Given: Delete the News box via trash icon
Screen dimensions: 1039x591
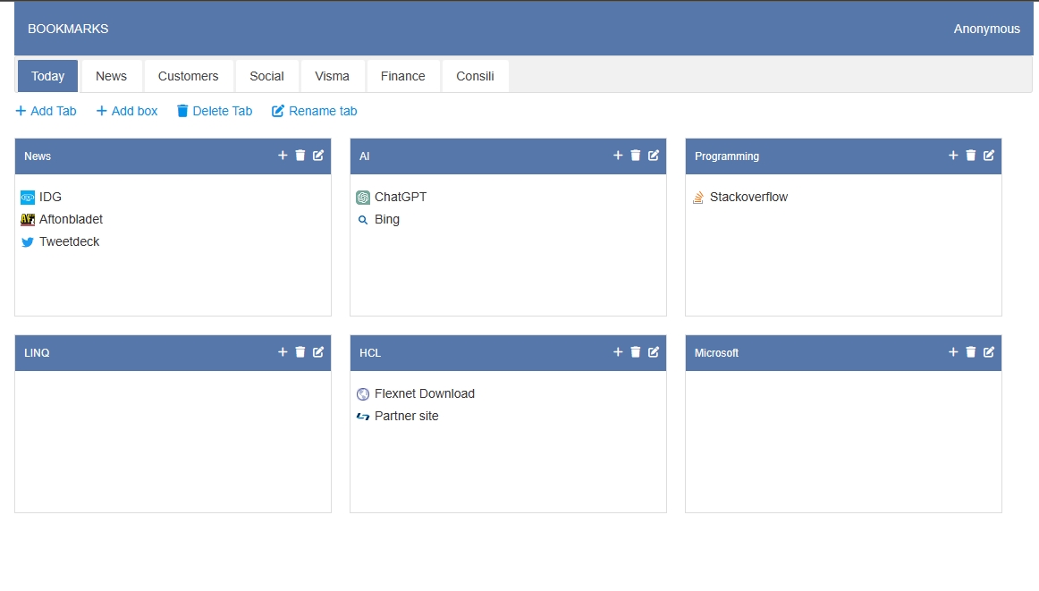Looking at the screenshot, I should point(300,155).
